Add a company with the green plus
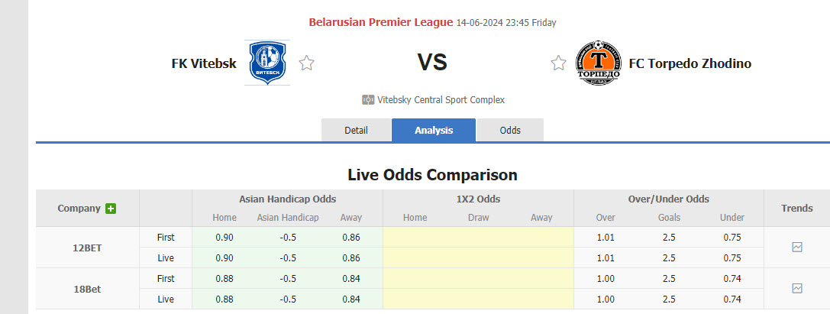This screenshot has width=830, height=314. pyautogui.click(x=111, y=209)
